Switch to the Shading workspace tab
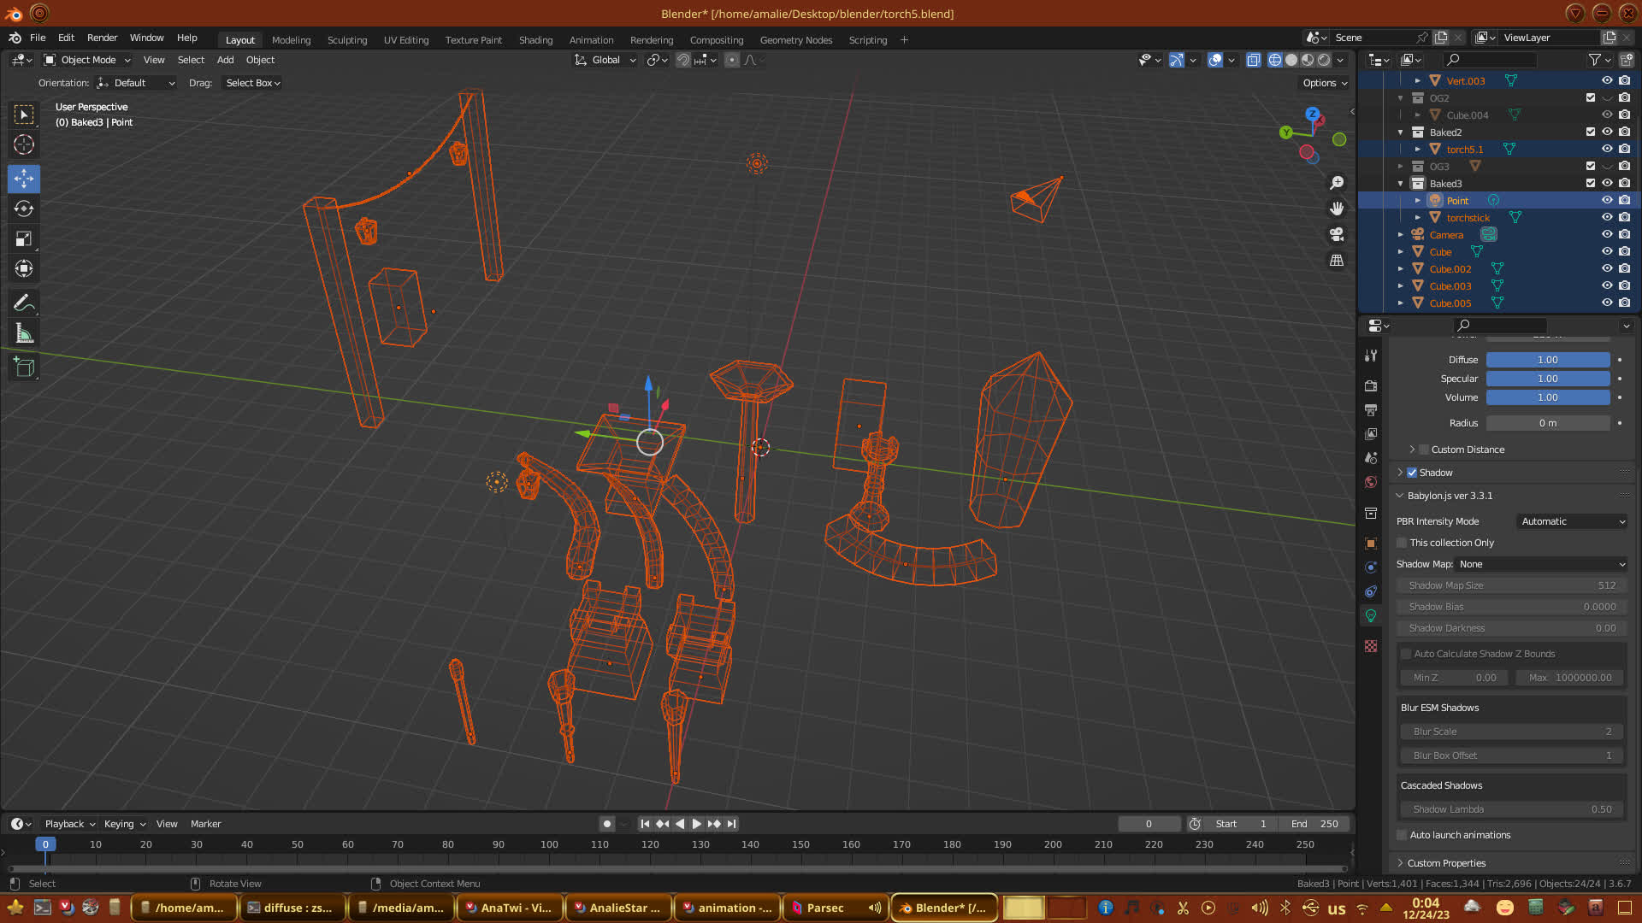1642x923 pixels. pyautogui.click(x=535, y=40)
